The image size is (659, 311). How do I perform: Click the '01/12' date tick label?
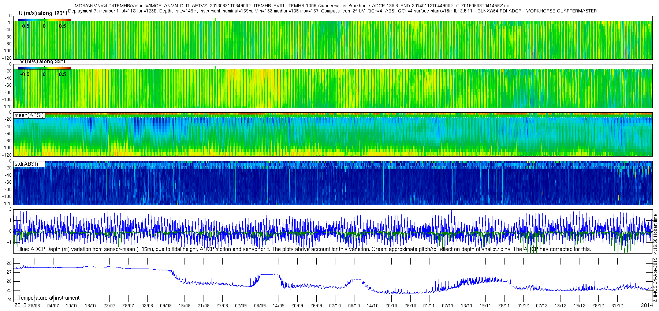(523, 306)
